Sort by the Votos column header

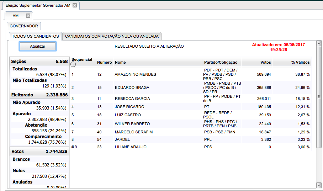point(265,62)
